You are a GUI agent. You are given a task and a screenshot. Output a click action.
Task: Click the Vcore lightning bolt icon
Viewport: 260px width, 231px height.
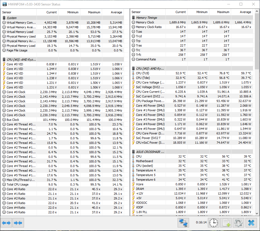coord(133,184)
